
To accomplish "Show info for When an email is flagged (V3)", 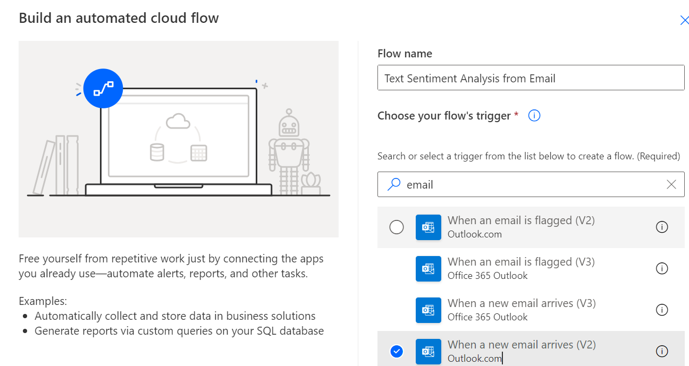I will coord(662,269).
